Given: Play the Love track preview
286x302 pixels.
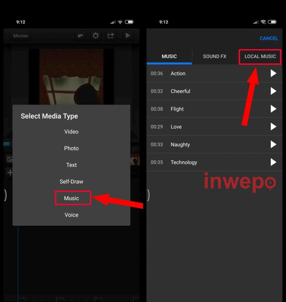Looking at the screenshot, I should tap(273, 127).
